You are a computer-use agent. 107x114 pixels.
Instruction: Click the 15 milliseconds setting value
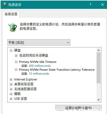[39, 74]
